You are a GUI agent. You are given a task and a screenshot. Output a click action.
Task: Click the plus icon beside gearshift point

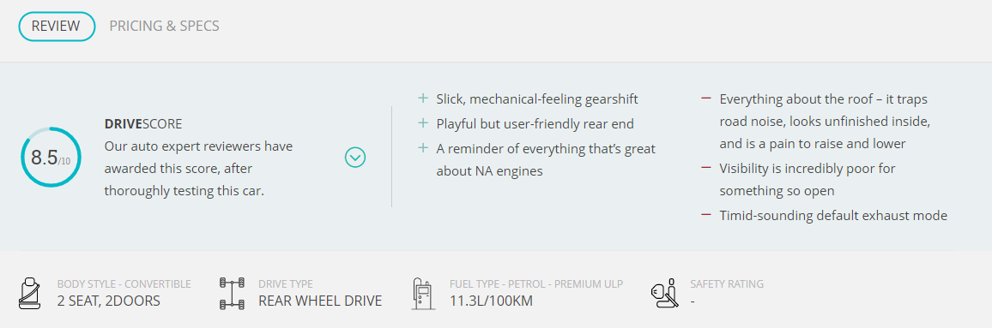point(422,98)
